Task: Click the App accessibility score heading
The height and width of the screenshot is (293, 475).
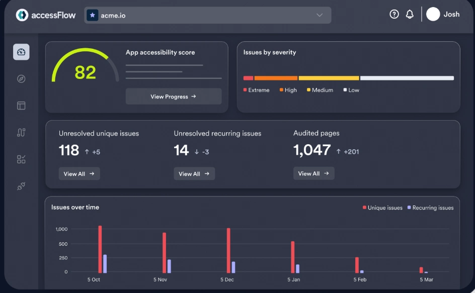Action: click(160, 52)
